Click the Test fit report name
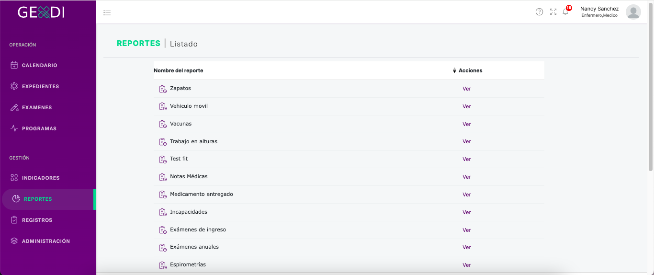Screen dimensions: 654x275 click(179, 159)
